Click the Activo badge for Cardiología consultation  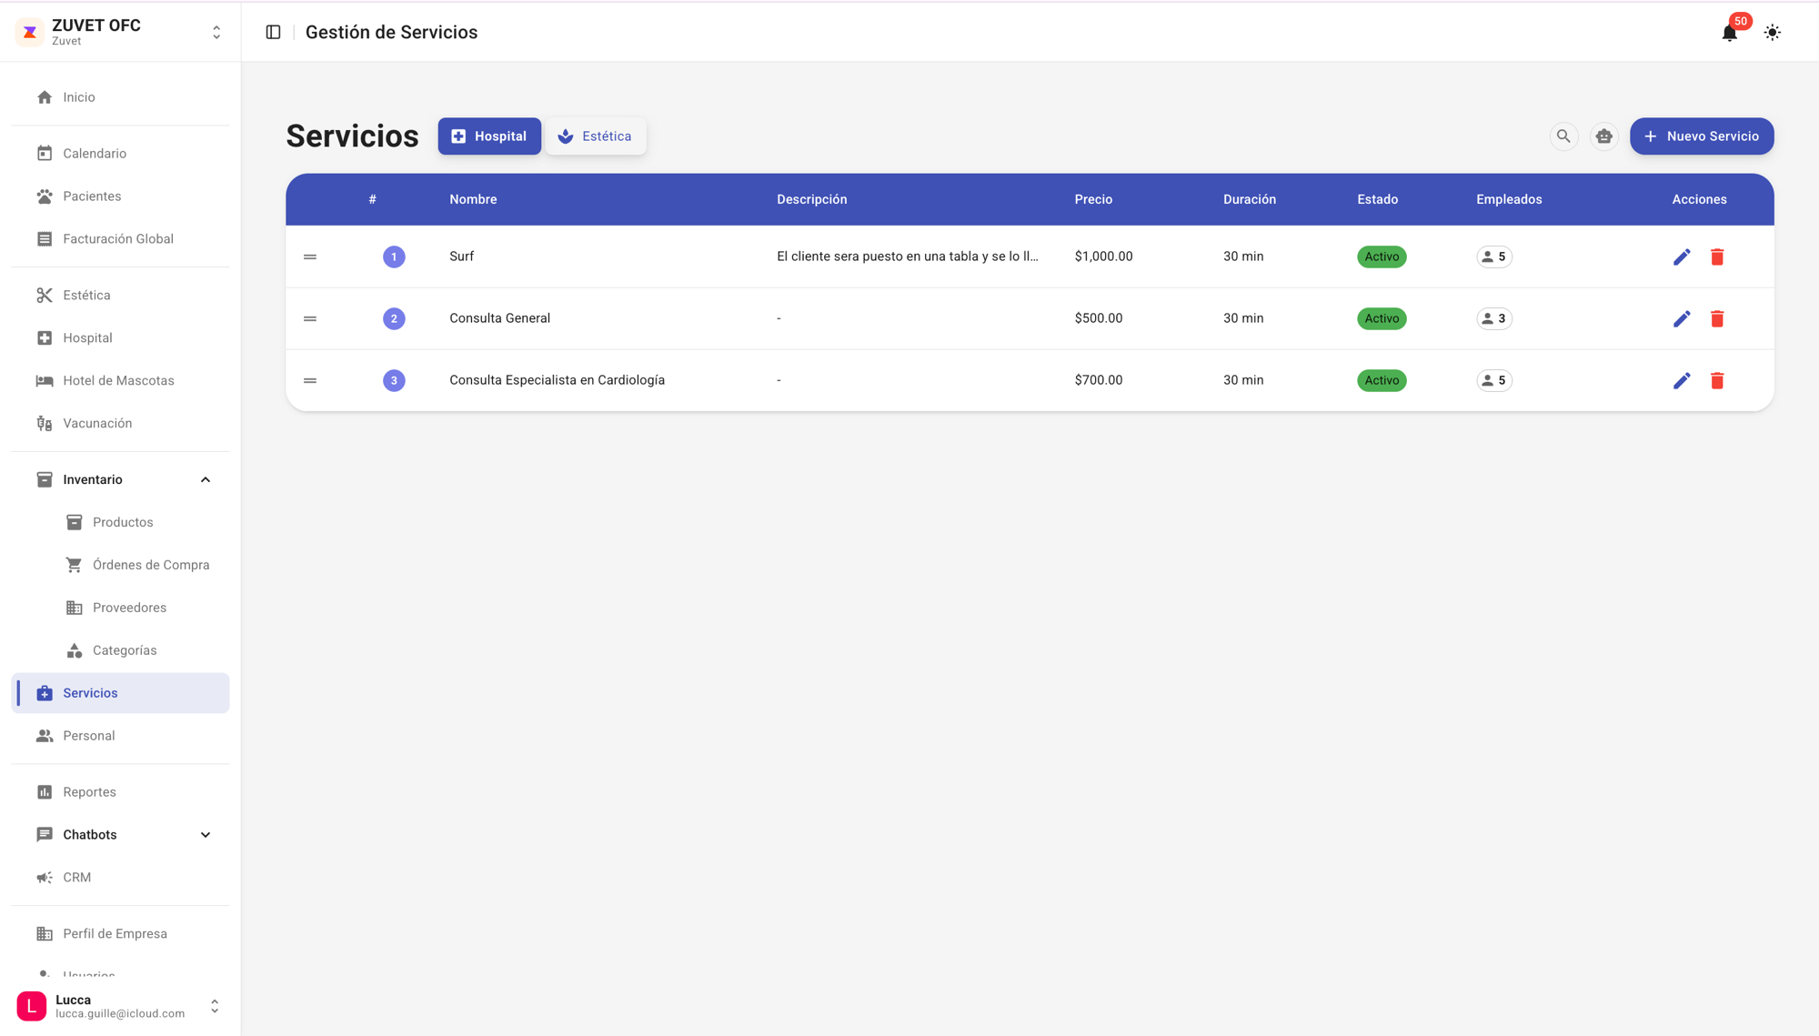(1382, 380)
